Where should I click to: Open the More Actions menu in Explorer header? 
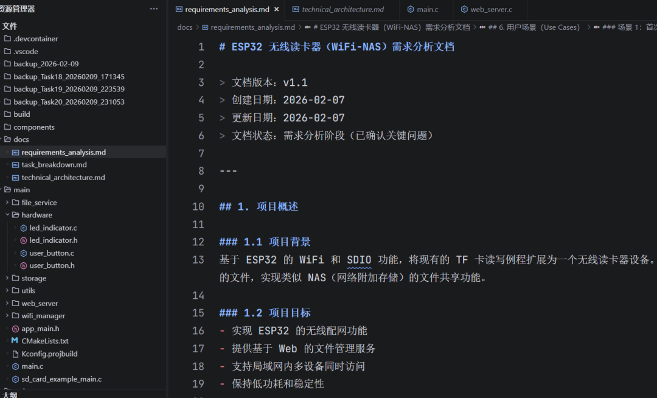(x=154, y=9)
